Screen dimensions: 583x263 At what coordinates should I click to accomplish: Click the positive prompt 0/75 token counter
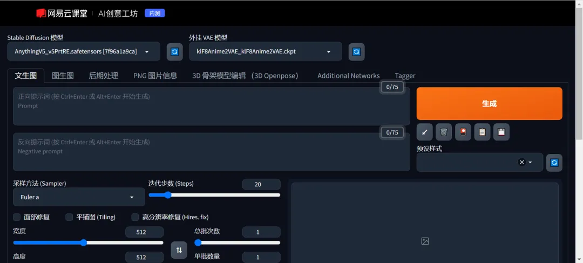click(x=392, y=87)
